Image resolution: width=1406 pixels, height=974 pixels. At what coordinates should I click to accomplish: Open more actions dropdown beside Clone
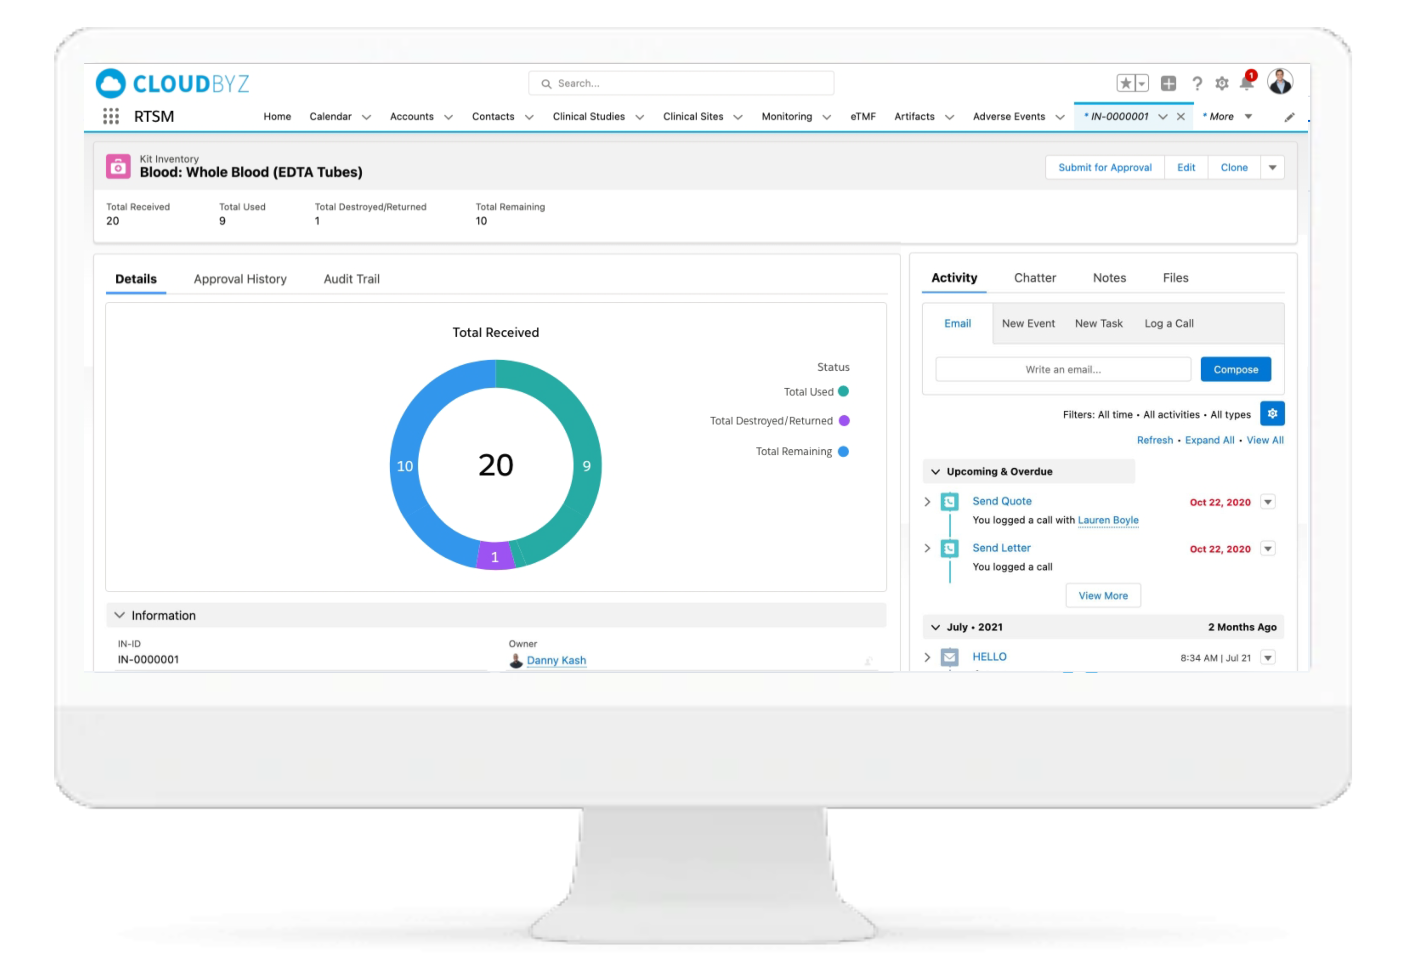point(1272,167)
